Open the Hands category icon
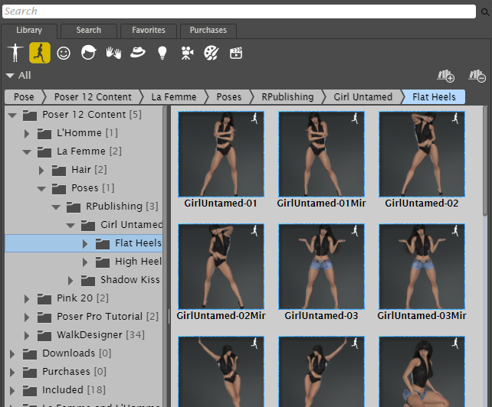492x407 pixels. (113, 53)
